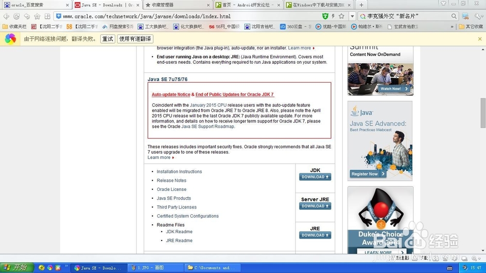
Task: Open the 帕维尔·斯特 bookmark
Action: [x=366, y=27]
